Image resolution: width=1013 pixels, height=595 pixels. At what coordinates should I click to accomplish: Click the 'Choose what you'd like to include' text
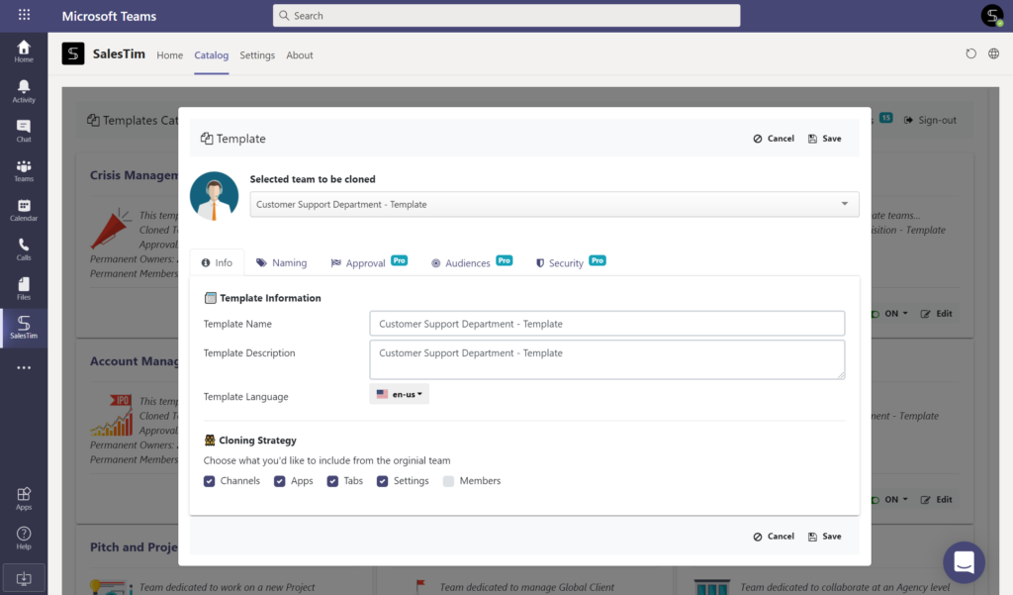[326, 460]
